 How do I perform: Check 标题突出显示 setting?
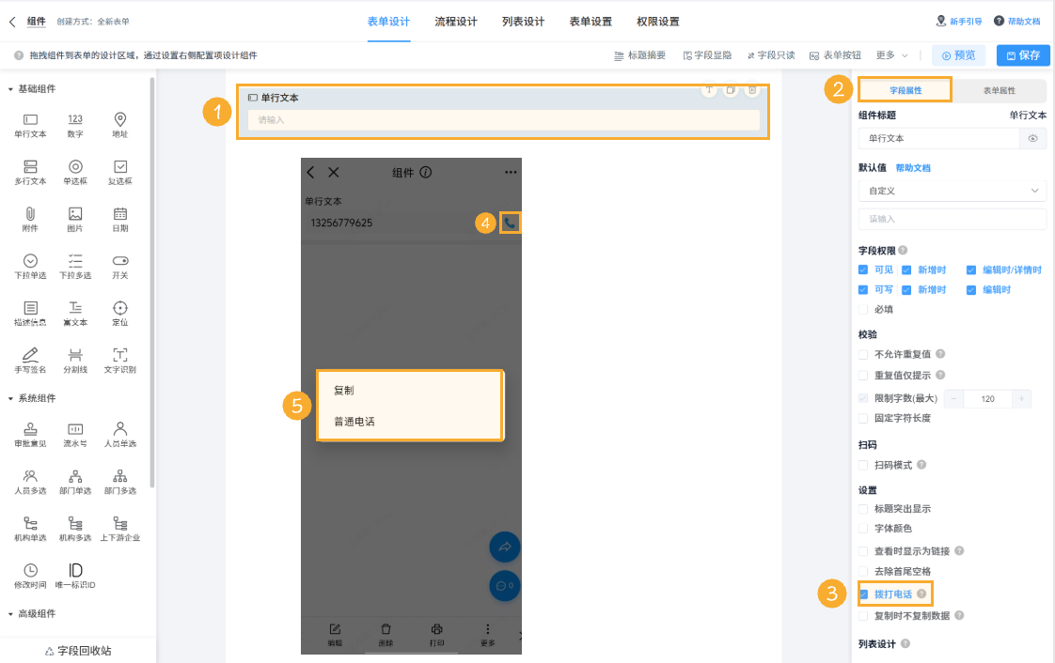point(863,509)
